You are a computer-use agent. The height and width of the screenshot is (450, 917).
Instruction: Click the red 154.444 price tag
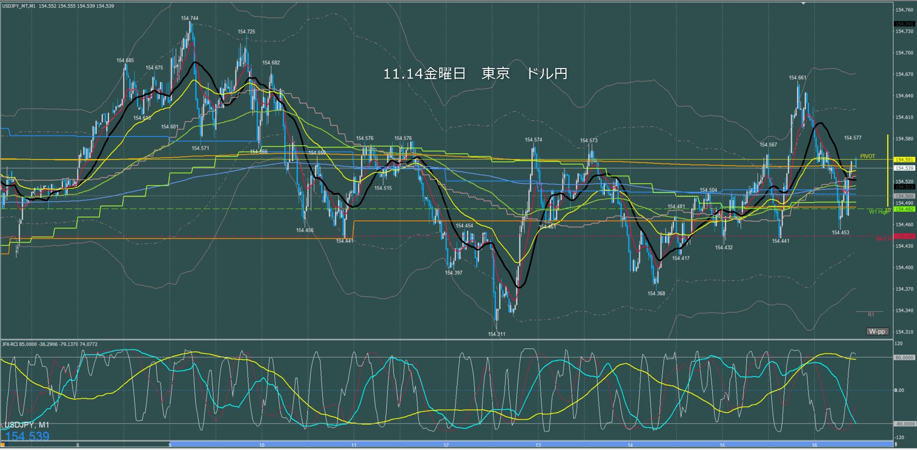tap(904, 236)
